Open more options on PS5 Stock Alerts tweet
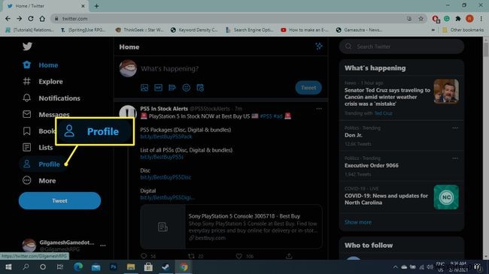The height and width of the screenshot is (274, 489). 319,109
